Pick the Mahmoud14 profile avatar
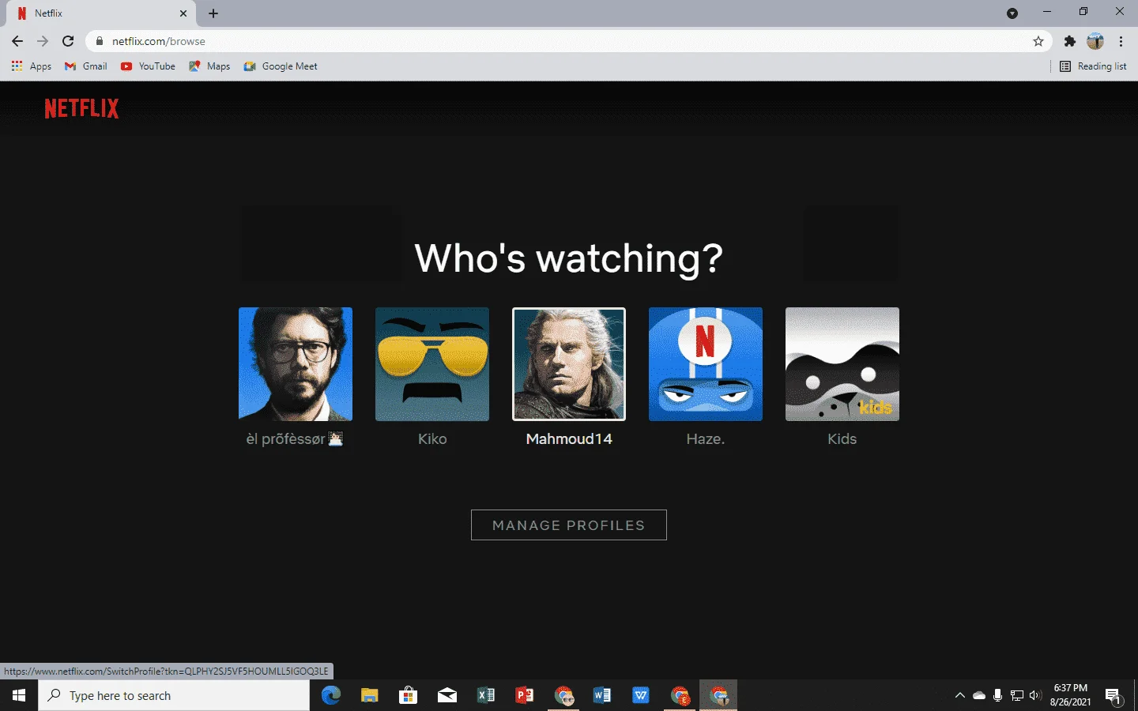Image resolution: width=1138 pixels, height=711 pixels. point(569,364)
